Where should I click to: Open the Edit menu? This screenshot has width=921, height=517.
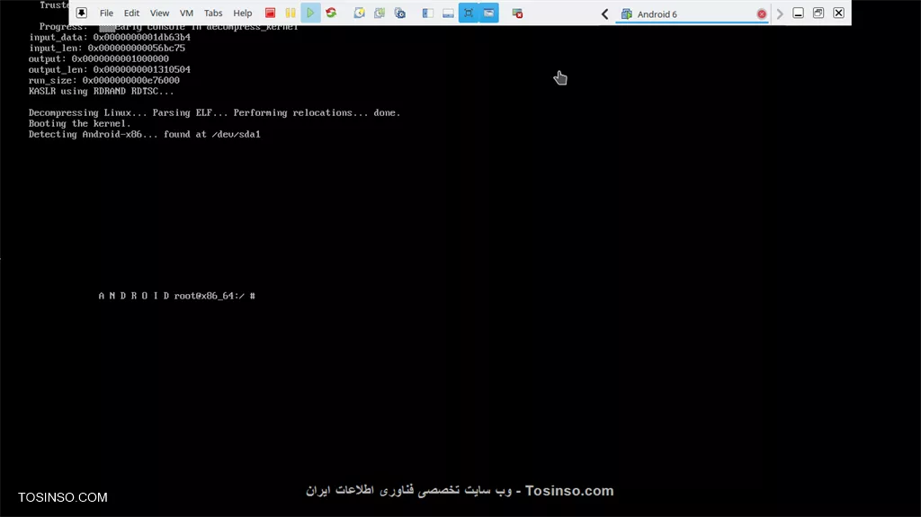click(131, 13)
